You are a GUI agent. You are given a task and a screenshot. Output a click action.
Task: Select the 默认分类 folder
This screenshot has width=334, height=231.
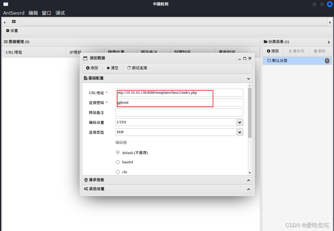click(297, 61)
